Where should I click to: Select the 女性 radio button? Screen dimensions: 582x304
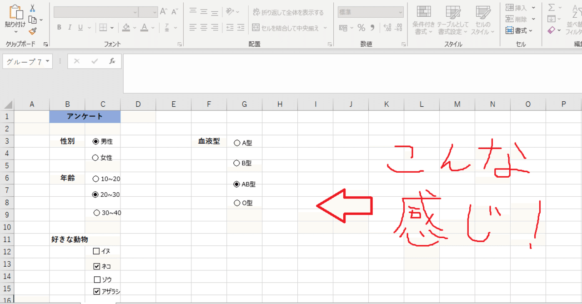(95, 157)
